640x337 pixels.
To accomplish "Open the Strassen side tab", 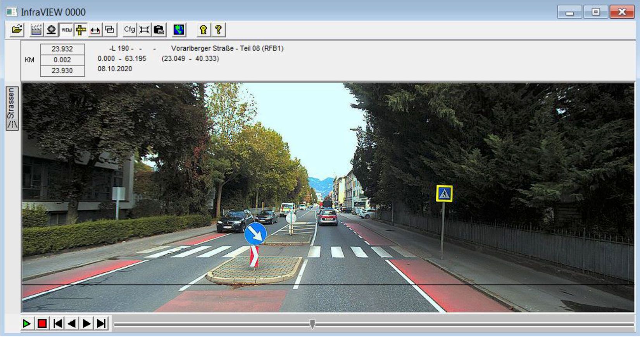I will (x=12, y=108).
